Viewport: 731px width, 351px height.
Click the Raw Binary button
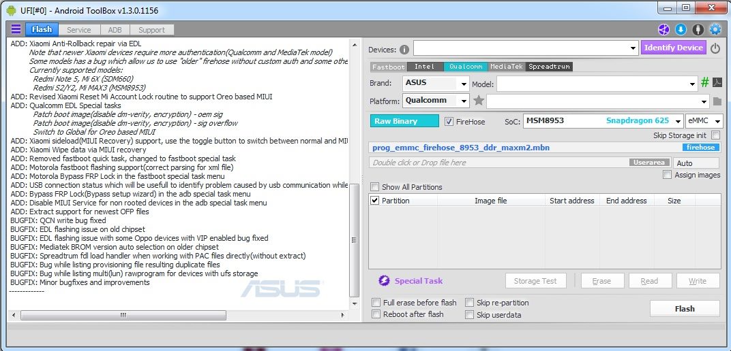click(x=404, y=121)
